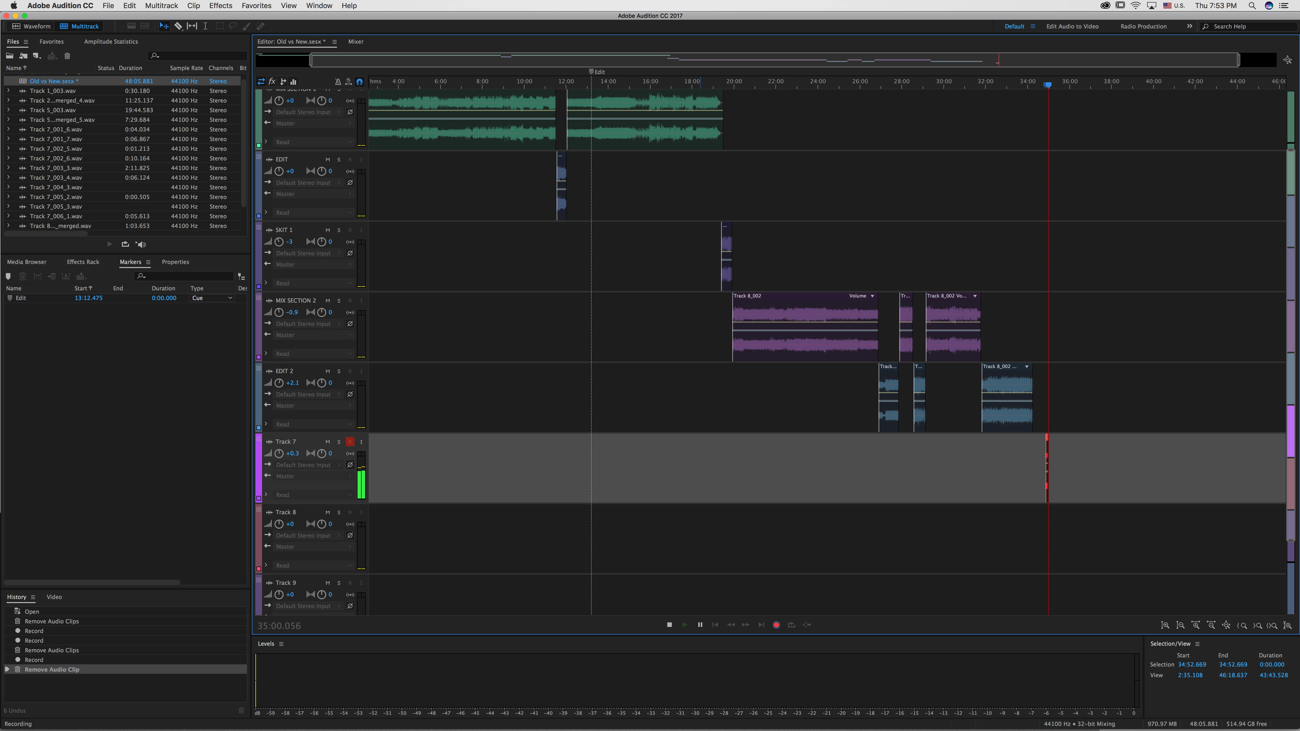This screenshot has height=731, width=1300.
Task: Select the Razor tool in toolbar
Action: pyautogui.click(x=178, y=26)
